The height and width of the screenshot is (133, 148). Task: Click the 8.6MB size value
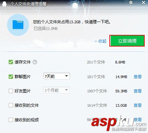120,62
